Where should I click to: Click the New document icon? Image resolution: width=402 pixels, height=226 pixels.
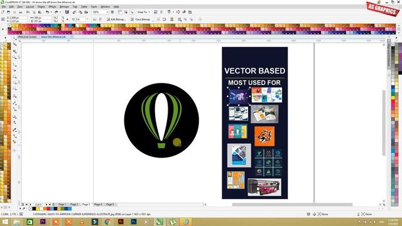[x=3, y=12]
